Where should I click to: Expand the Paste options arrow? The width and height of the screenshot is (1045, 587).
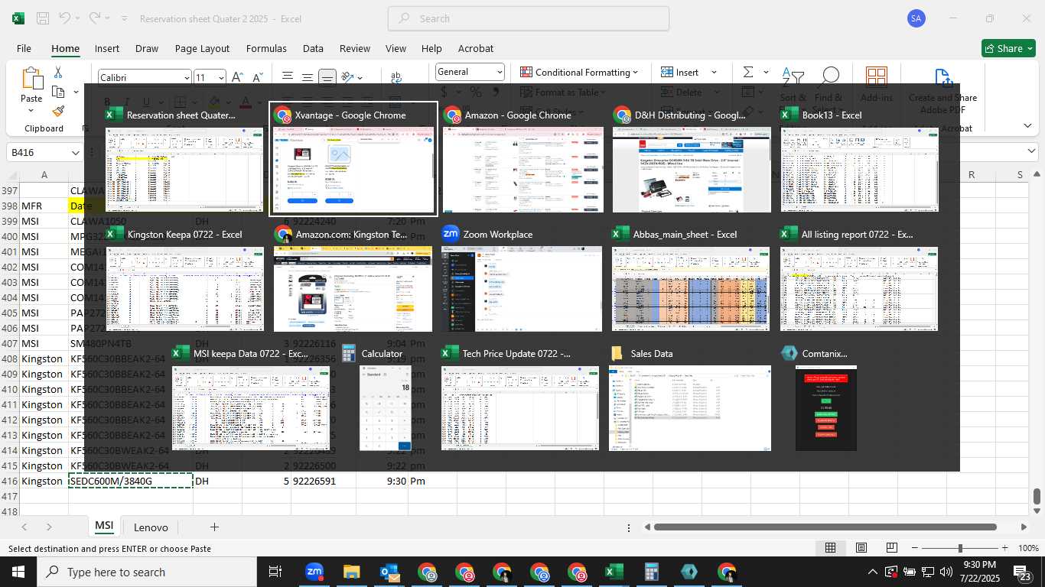[31, 112]
